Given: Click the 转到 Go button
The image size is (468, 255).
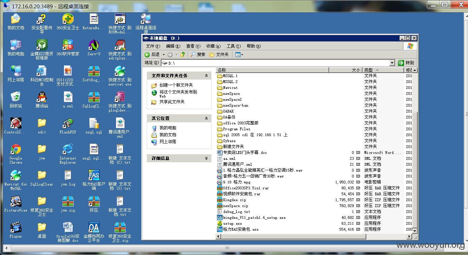Looking at the screenshot, I should pyautogui.click(x=406, y=63).
